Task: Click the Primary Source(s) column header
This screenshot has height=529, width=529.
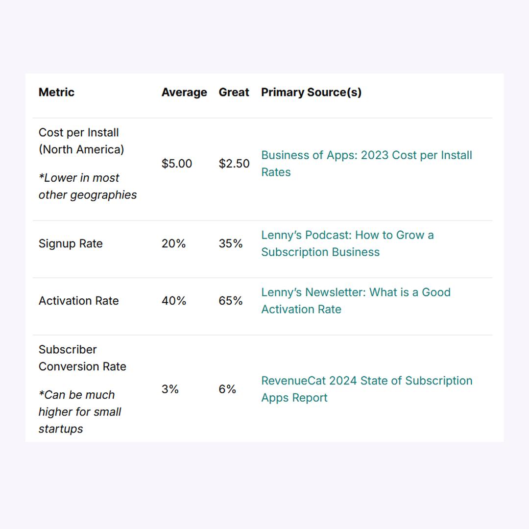Action: click(311, 92)
